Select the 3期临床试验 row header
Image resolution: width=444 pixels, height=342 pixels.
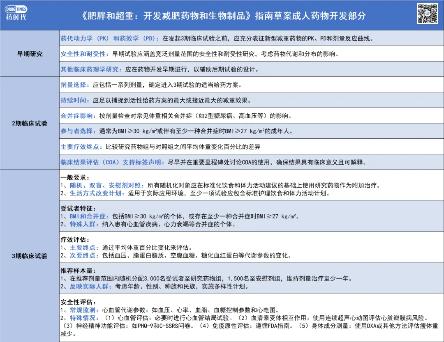click(x=30, y=256)
